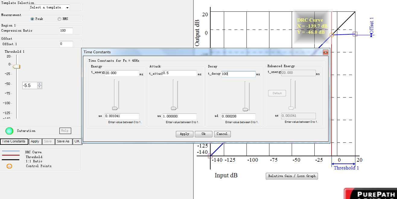Select the Peak measurement radio button
This screenshot has height=199, width=397.
(32, 19)
